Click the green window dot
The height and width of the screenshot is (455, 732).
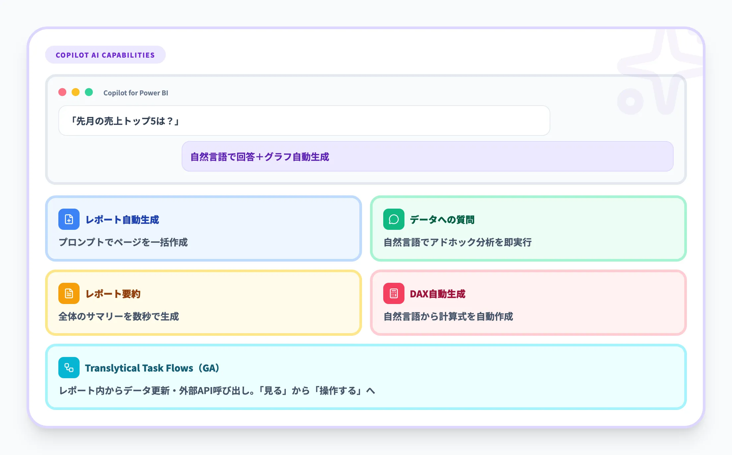point(89,92)
